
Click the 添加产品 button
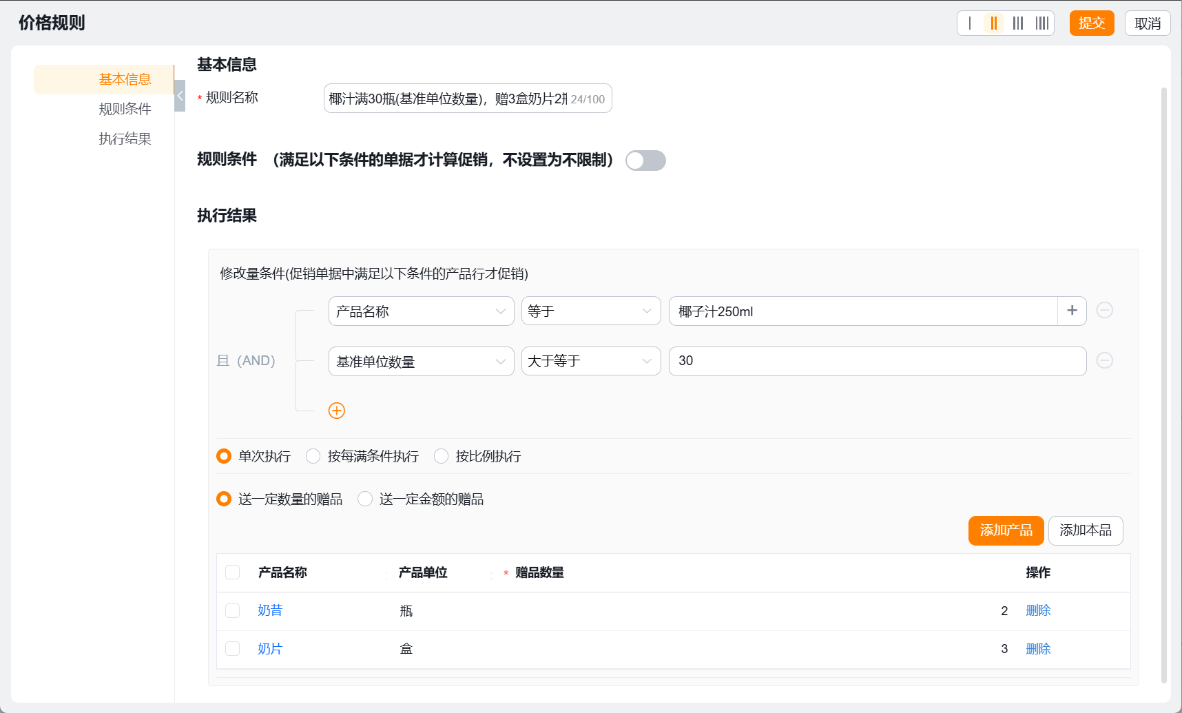1006,530
